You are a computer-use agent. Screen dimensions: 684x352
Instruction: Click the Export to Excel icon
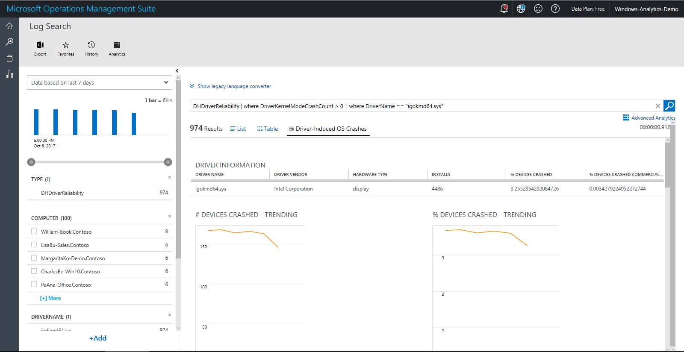point(40,45)
